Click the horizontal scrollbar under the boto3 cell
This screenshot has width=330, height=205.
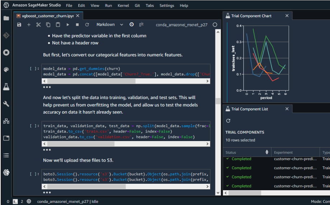click(86, 187)
